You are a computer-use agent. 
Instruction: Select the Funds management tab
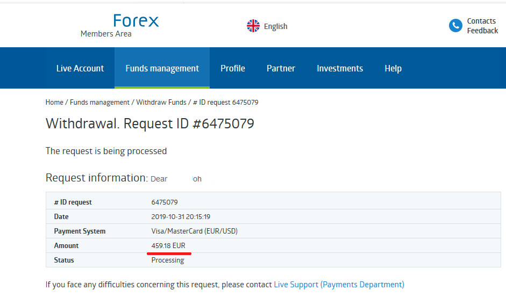pos(162,68)
